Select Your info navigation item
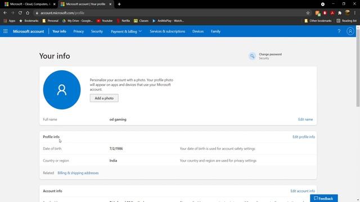Image resolution: width=360 pixels, height=202 pixels. [x=59, y=31]
